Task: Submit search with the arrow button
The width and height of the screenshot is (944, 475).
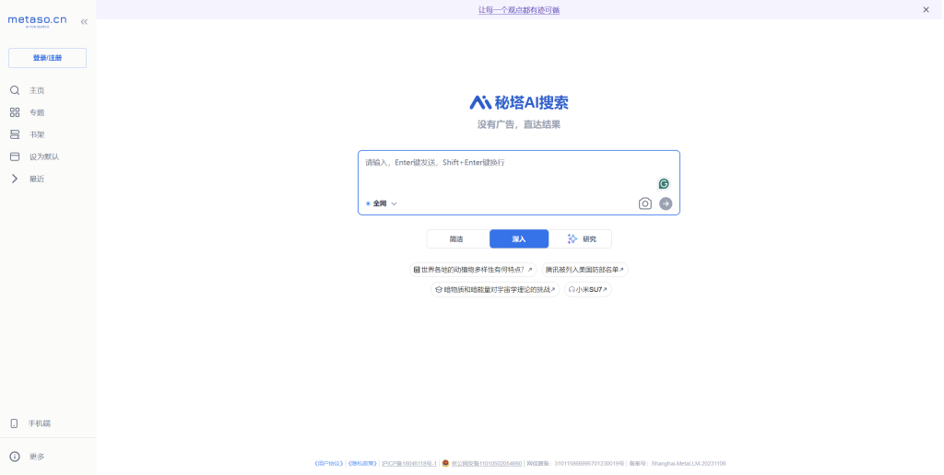Action: (x=666, y=203)
